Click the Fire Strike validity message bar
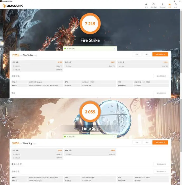The image size is (182, 185). pos(90,49)
